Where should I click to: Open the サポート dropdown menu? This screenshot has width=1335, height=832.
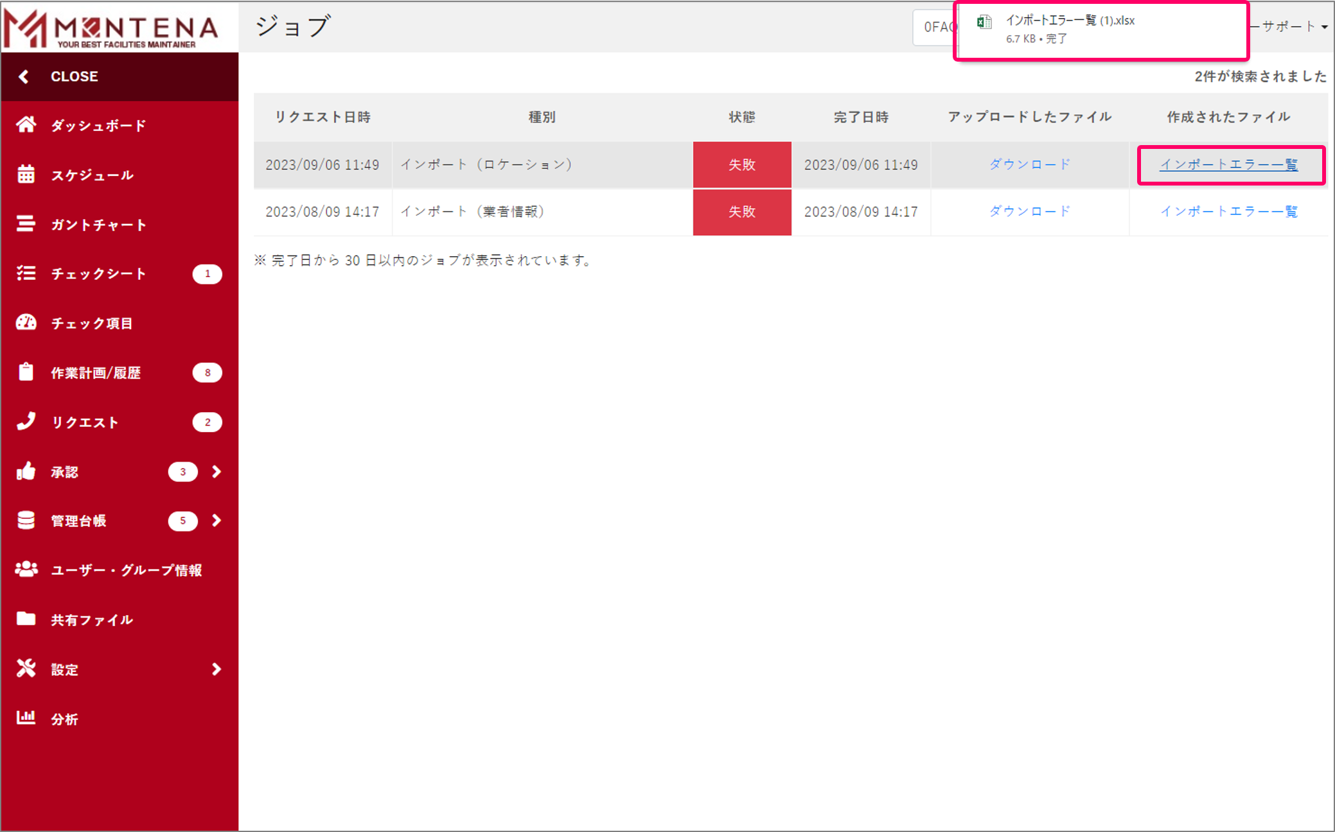[x=1291, y=26]
